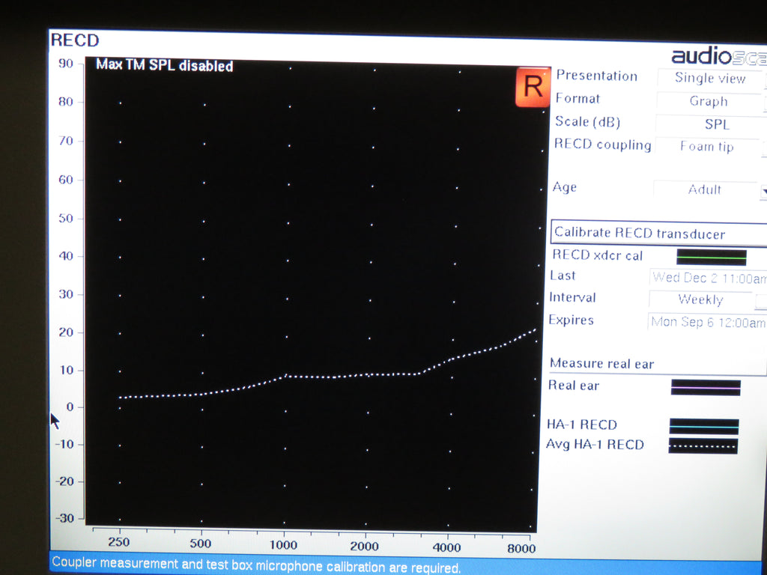This screenshot has width=767, height=575.
Task: Click the Last calibration date field
Action: [709, 277]
